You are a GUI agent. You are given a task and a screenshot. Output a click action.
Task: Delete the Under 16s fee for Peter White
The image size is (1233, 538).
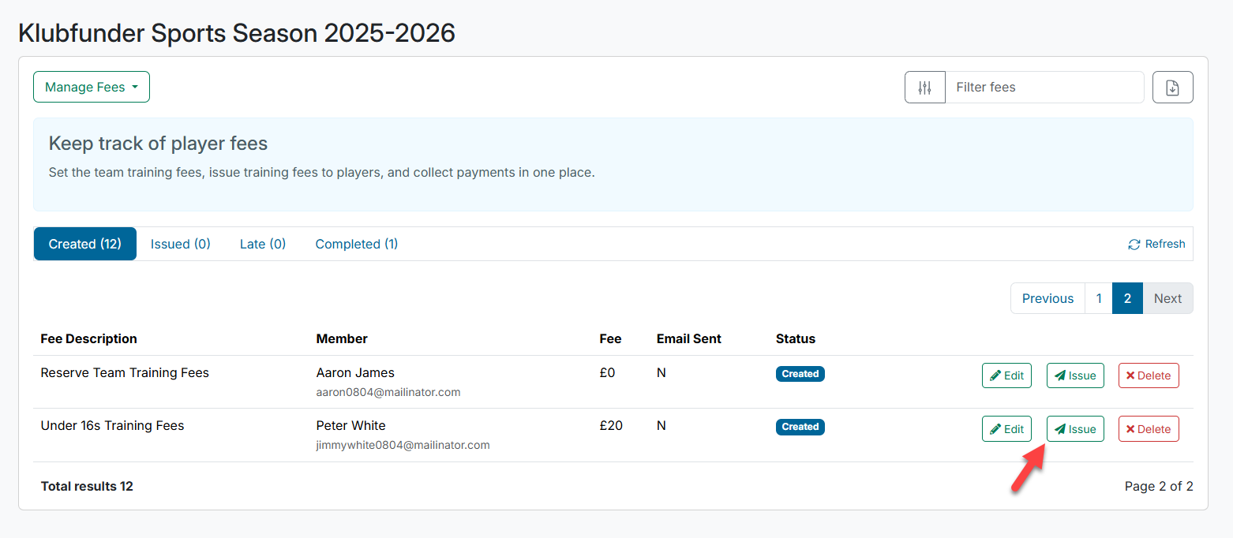coord(1149,428)
